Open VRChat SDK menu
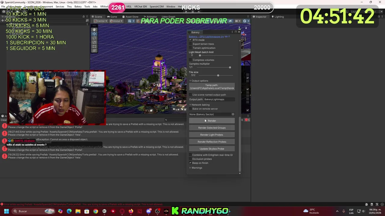This screenshot has height=216, width=385. [x=140, y=7]
